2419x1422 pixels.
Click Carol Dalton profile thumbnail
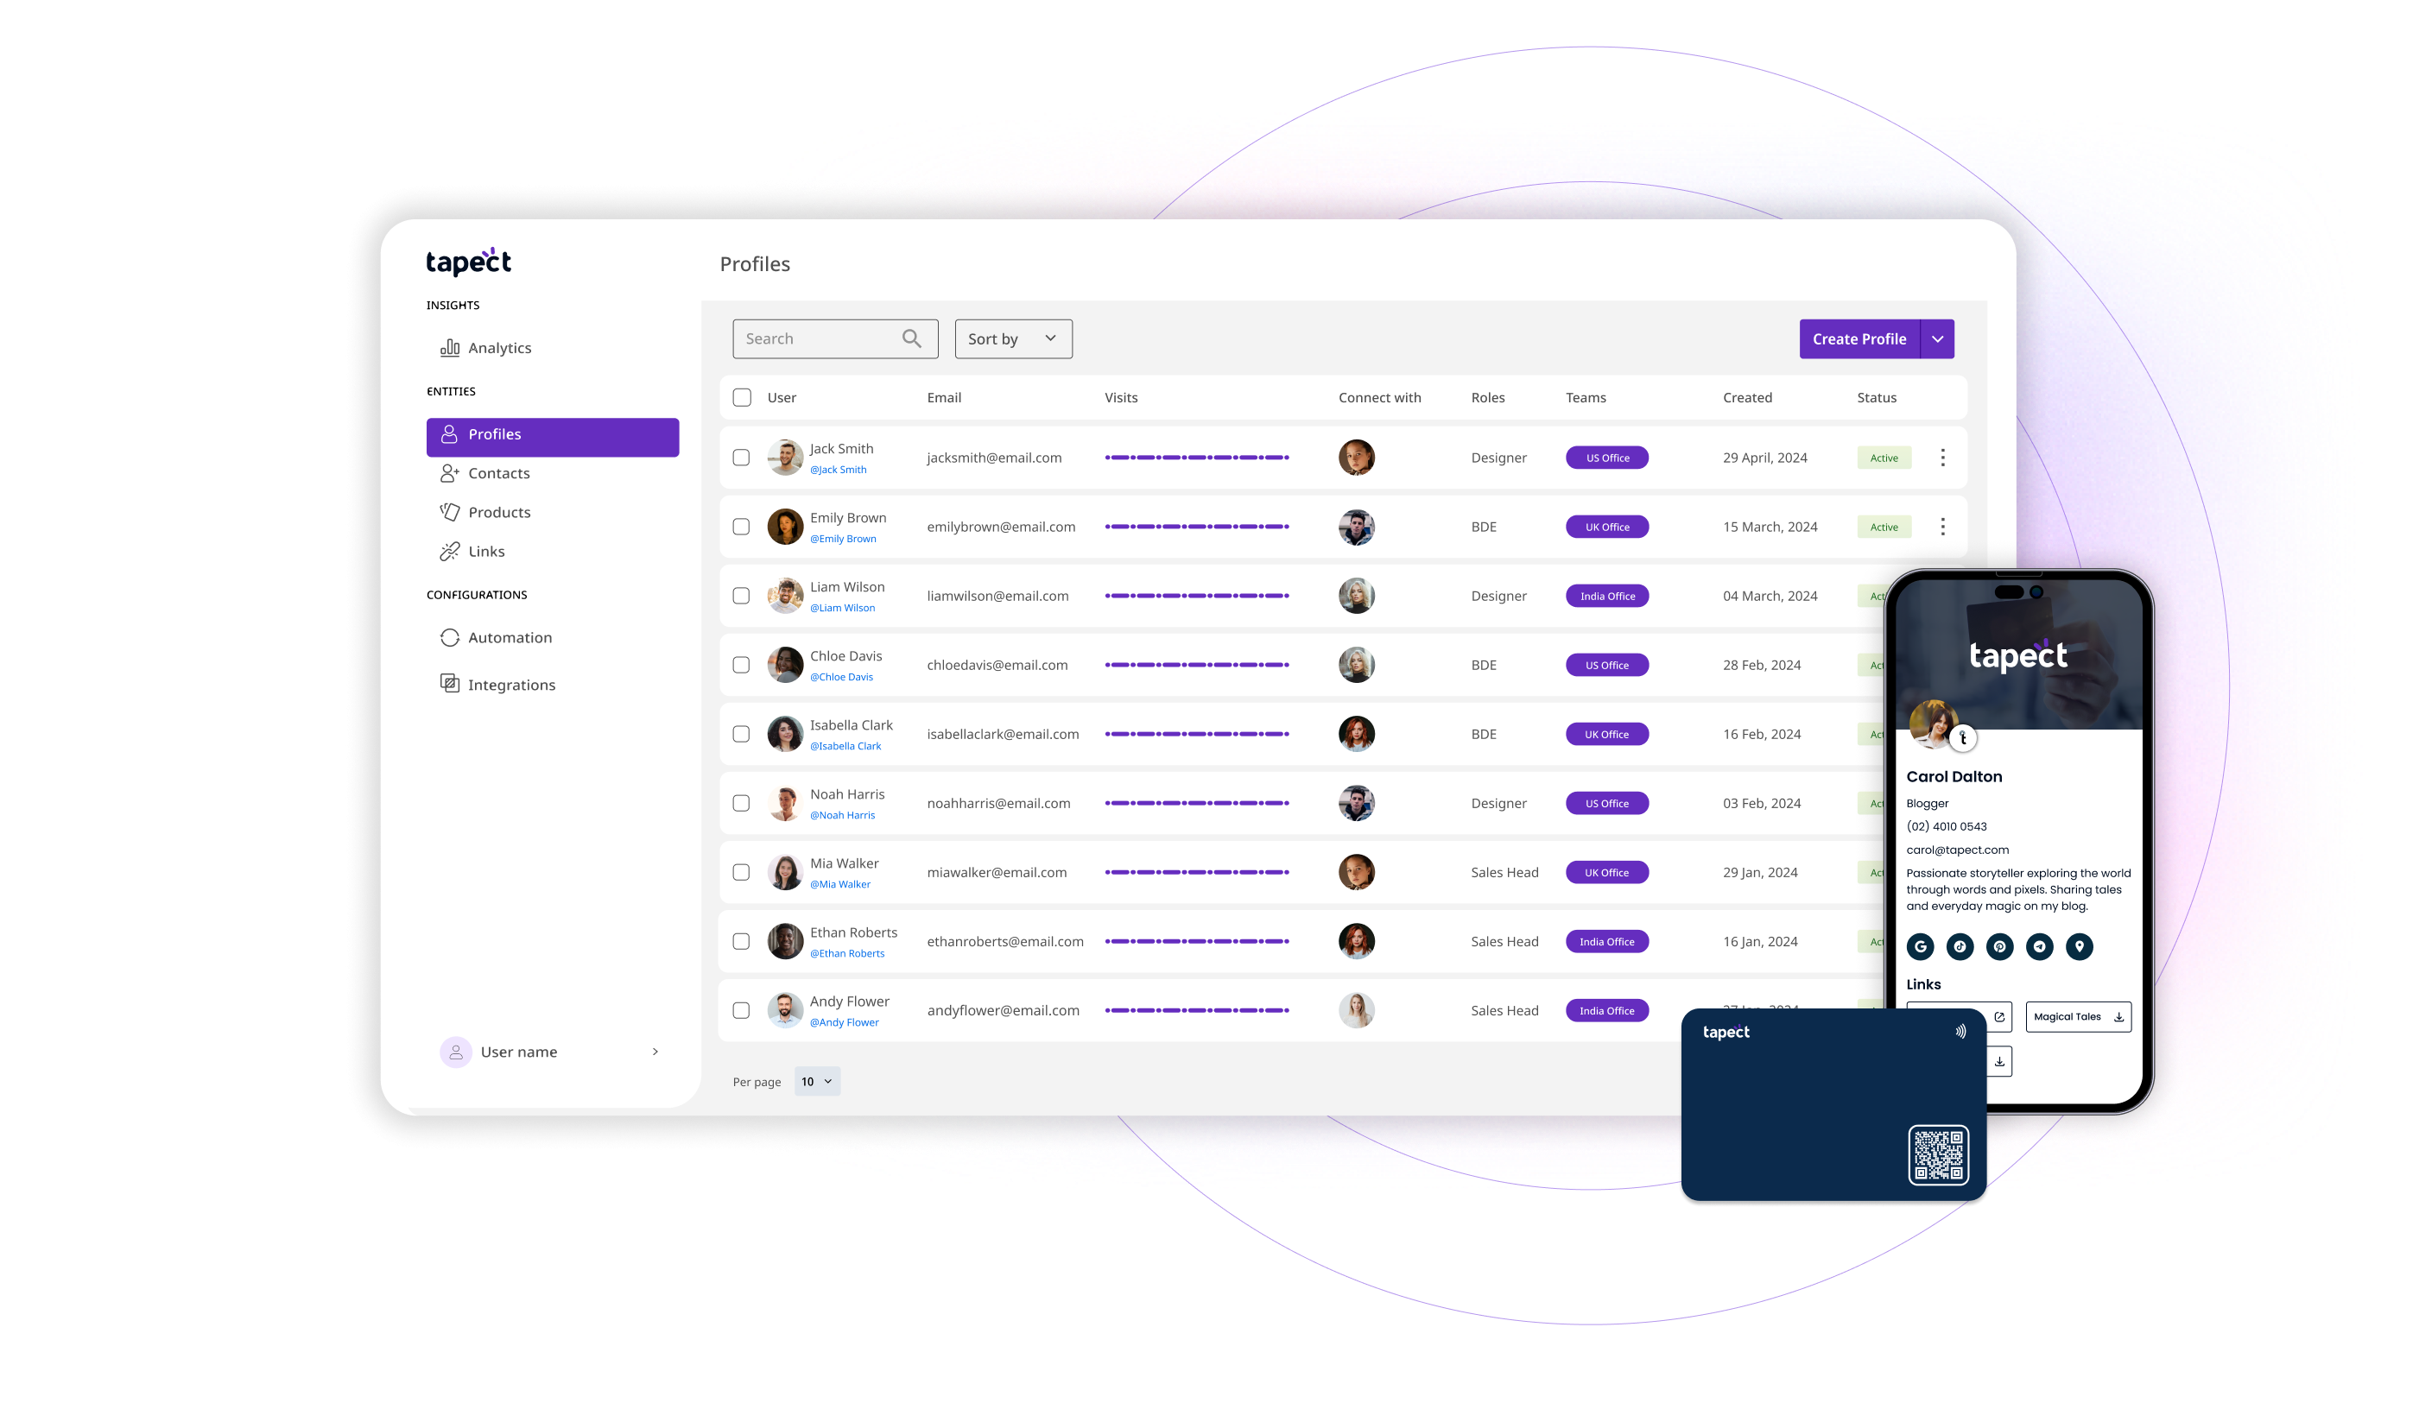(x=1935, y=723)
